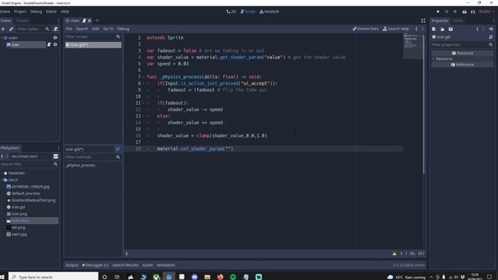This screenshot has width=498, height=280.
Task: Go to previous object in Inspector history
Action: point(477,29)
